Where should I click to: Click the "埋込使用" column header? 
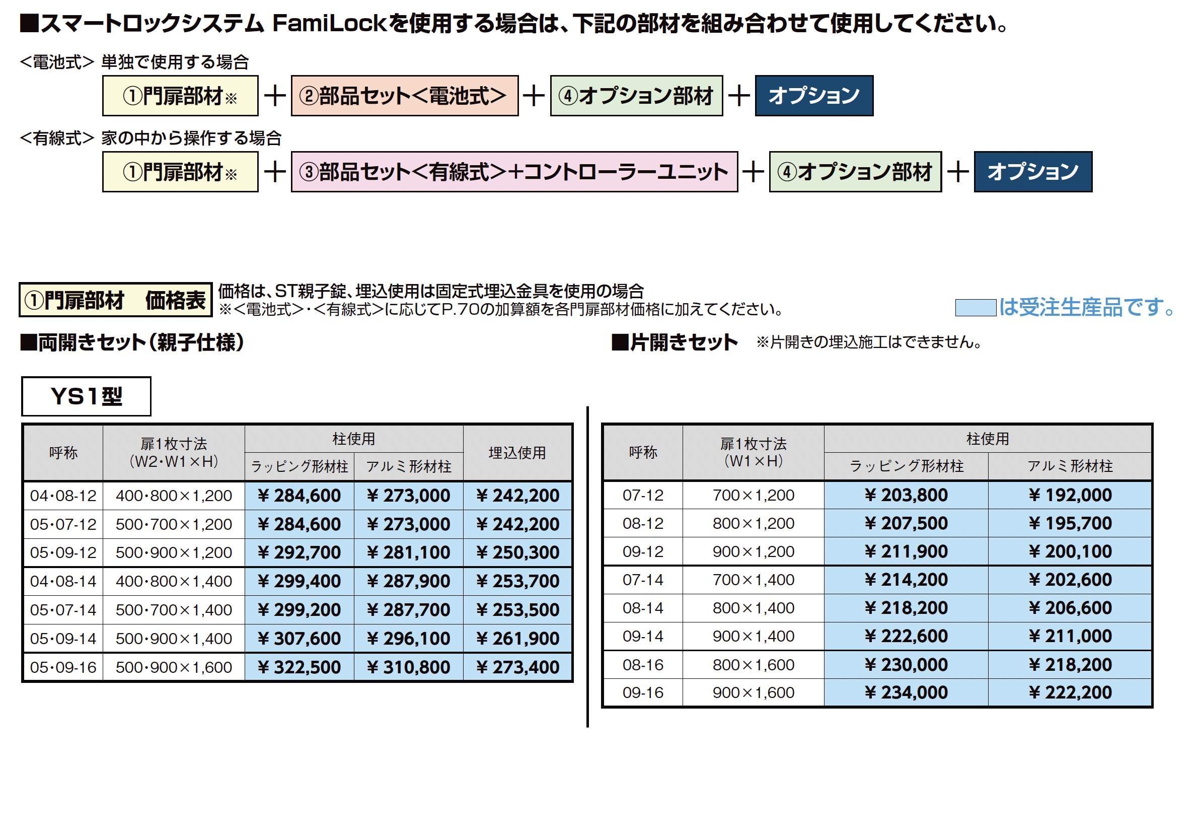click(x=517, y=453)
